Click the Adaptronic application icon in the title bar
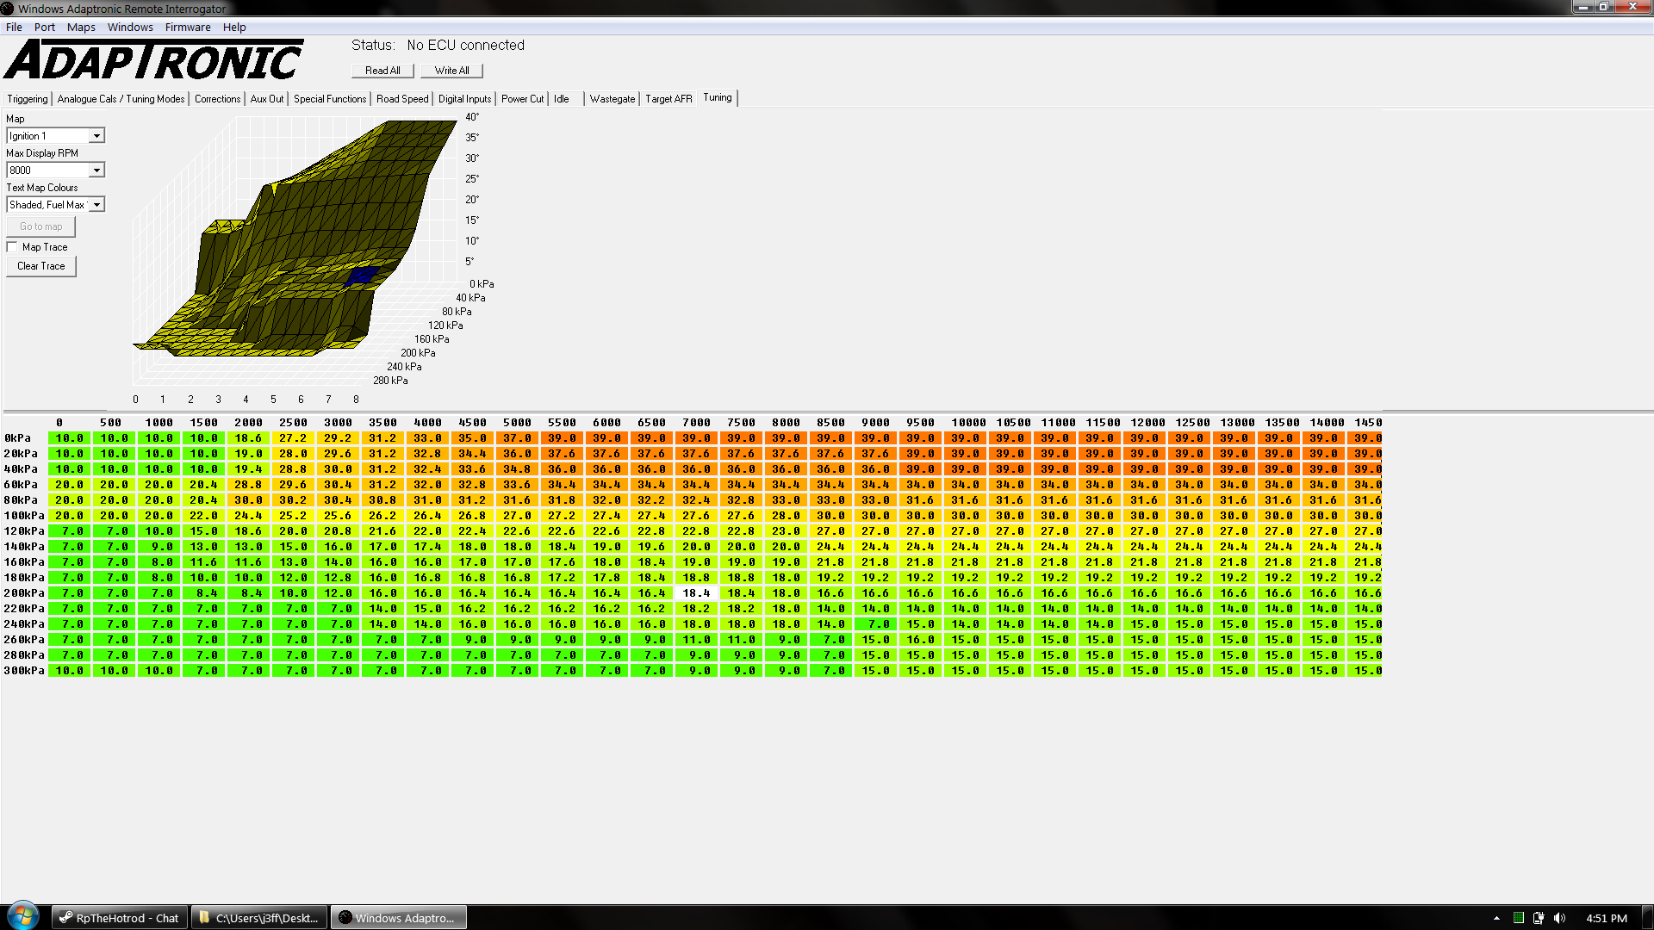 [x=8, y=8]
